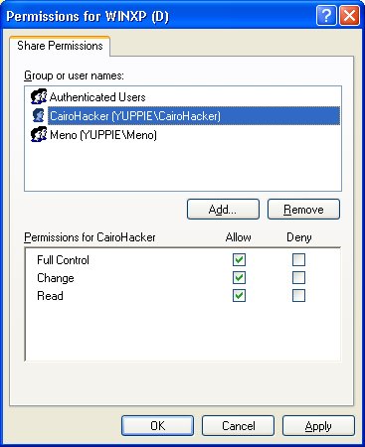Click Cancel to discard changes

coord(238,426)
